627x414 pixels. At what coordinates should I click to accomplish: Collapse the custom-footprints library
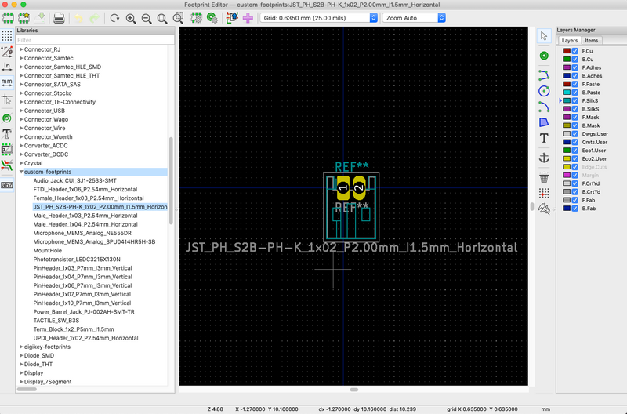point(21,172)
